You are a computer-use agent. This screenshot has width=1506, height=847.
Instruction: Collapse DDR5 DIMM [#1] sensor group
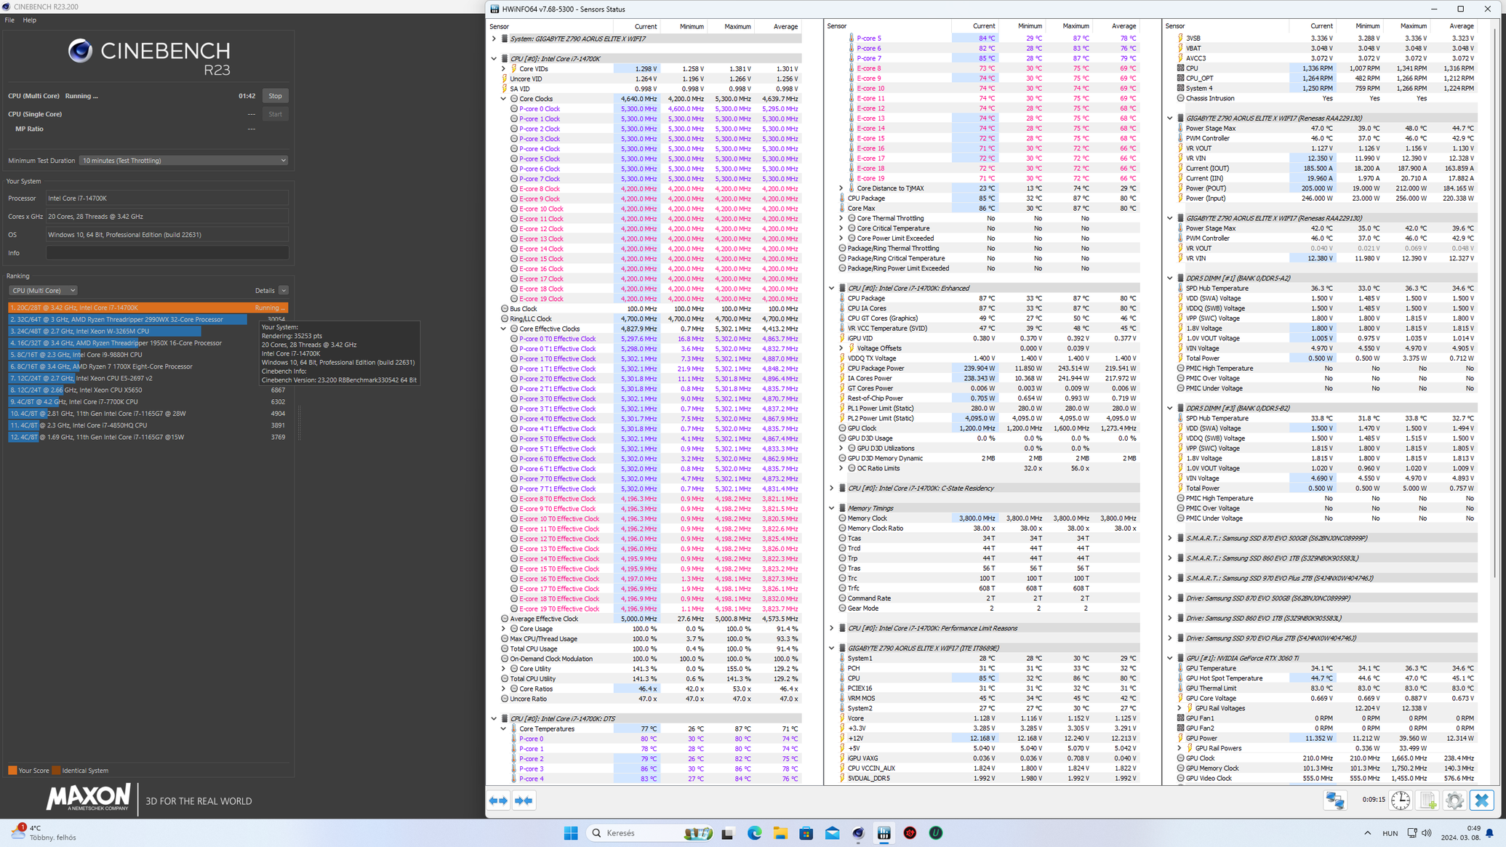1170,278
